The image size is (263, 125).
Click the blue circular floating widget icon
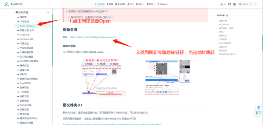click(259, 108)
